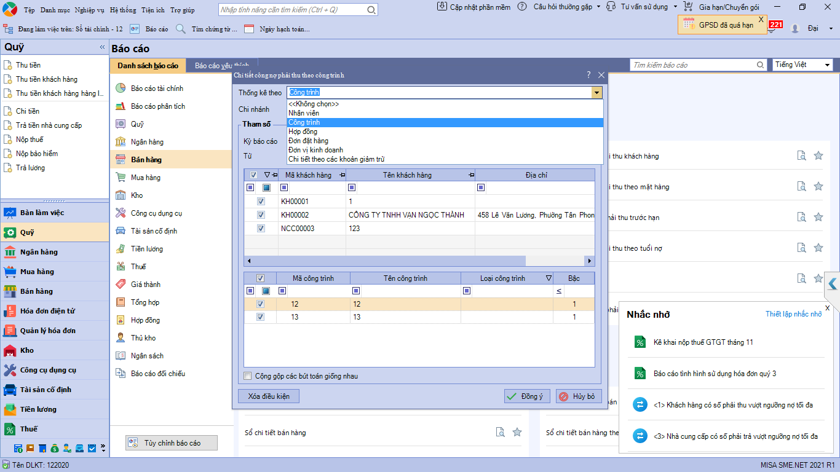Collapse Thống kê theo dropdown arrow
840x472 pixels.
(596, 92)
